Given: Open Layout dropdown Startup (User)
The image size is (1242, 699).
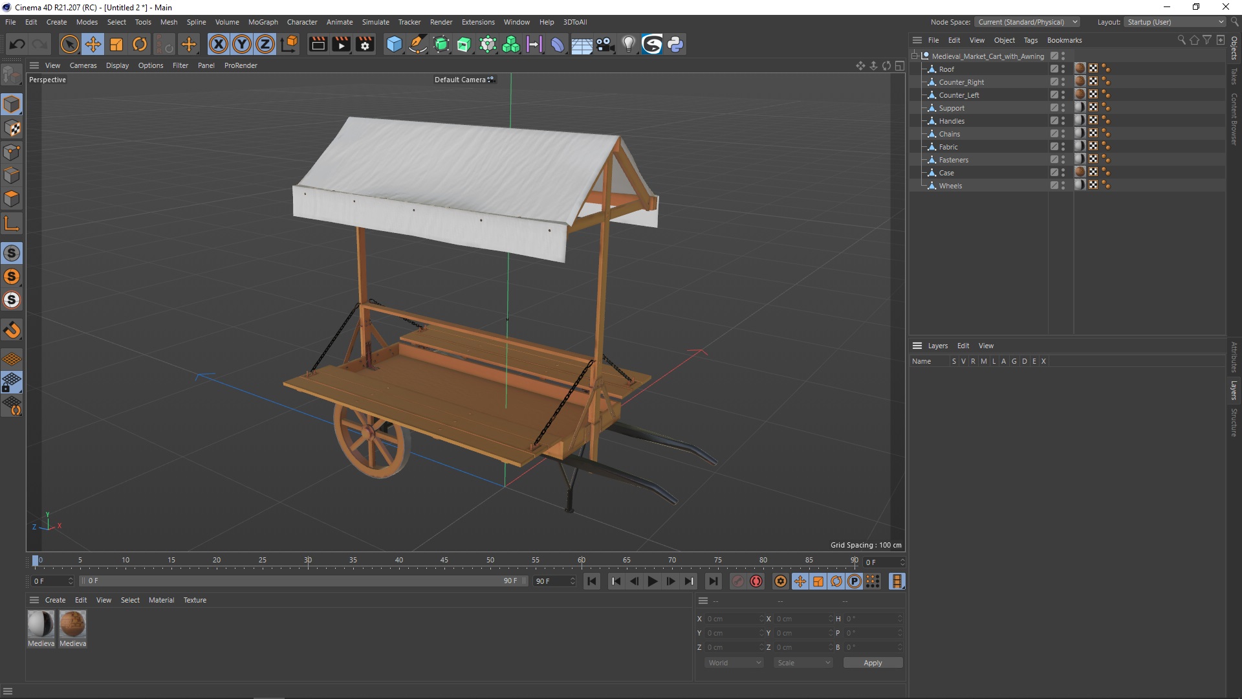Looking at the screenshot, I should click(x=1175, y=22).
